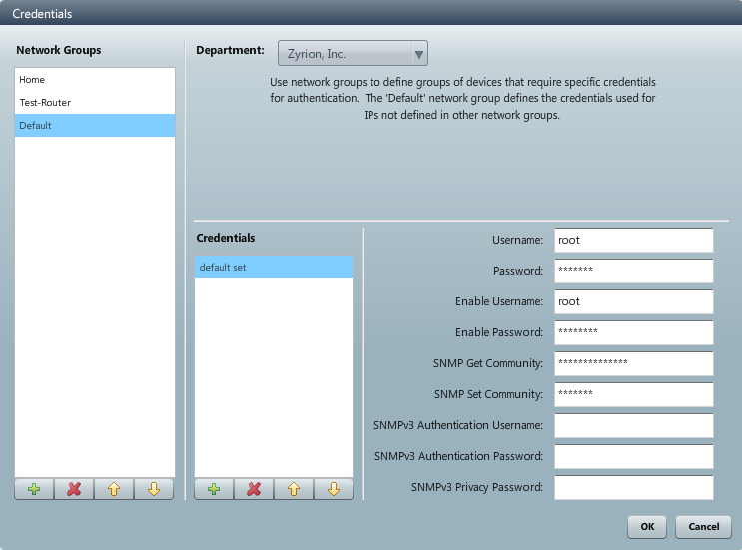Focus the SNMPv3 Authentication Username field

click(x=633, y=425)
